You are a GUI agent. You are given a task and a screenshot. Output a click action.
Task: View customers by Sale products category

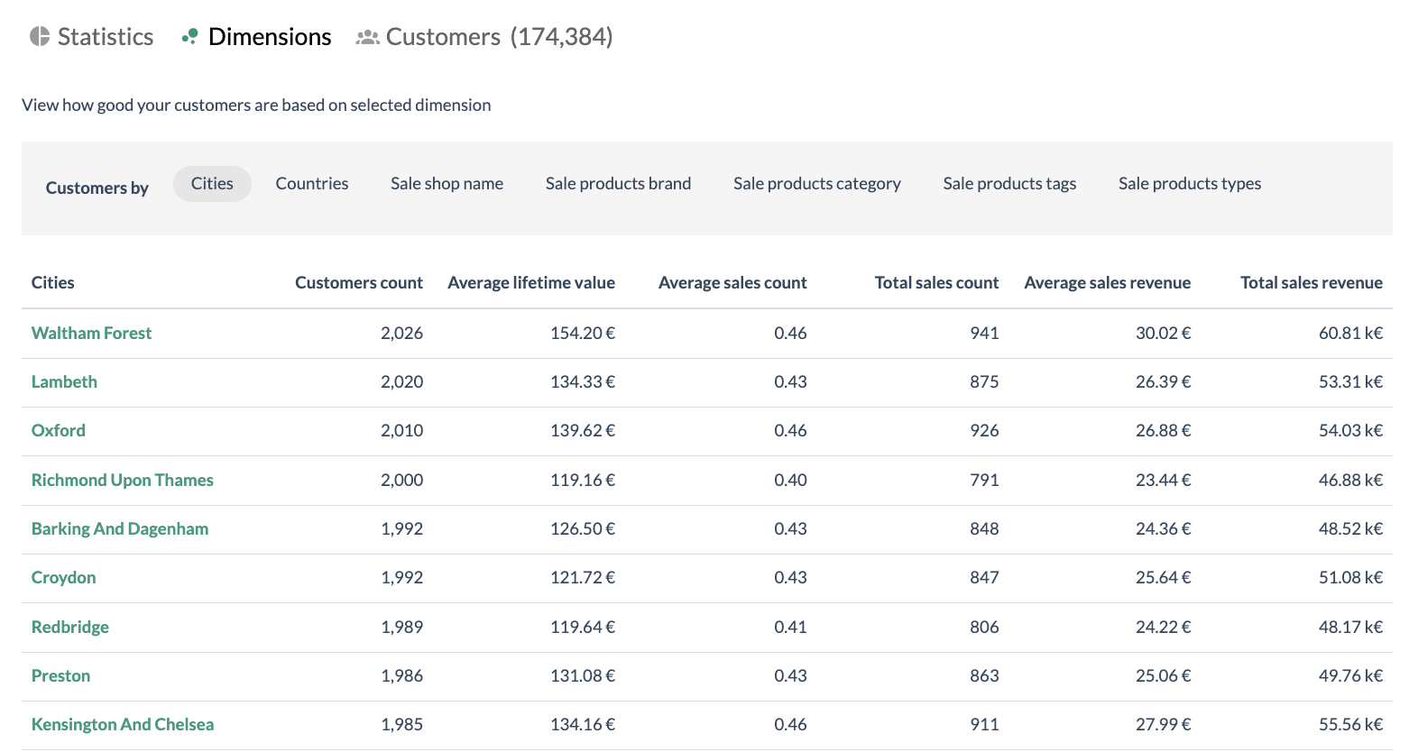[x=816, y=183]
